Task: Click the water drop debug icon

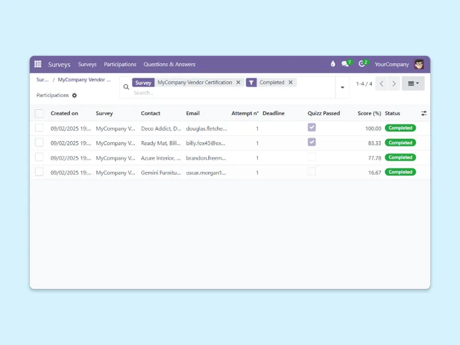Action: [333, 64]
